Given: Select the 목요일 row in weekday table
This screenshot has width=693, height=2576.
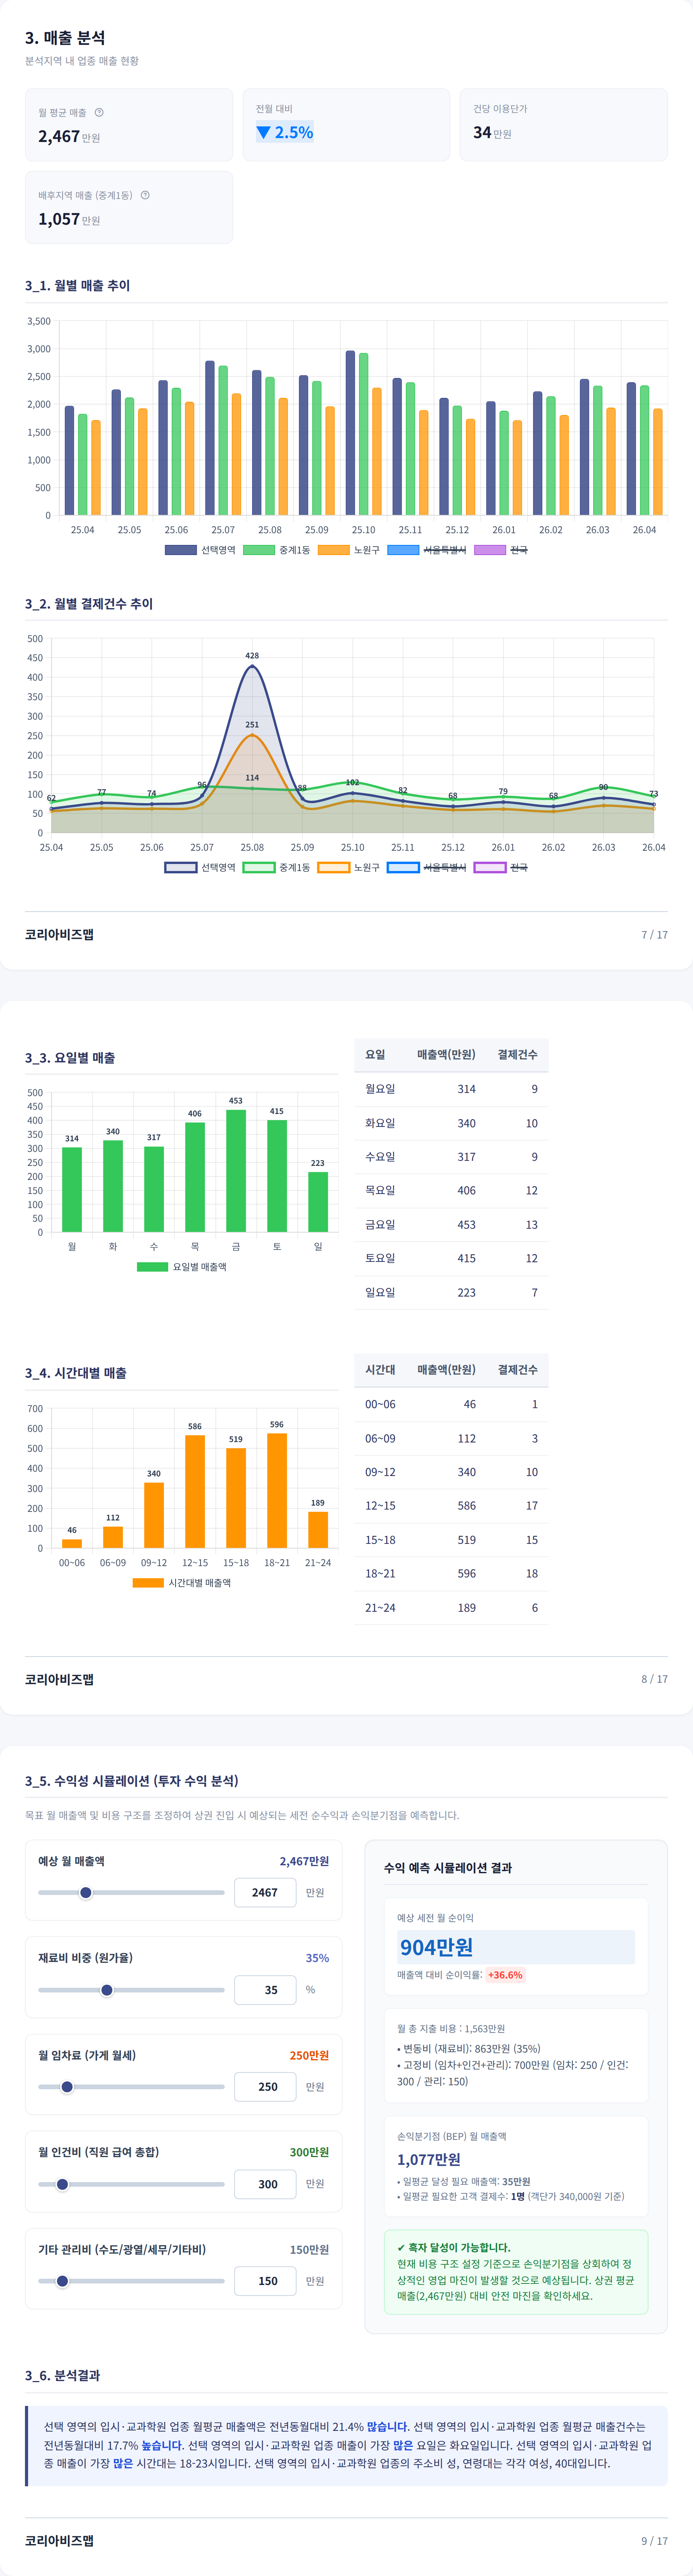Looking at the screenshot, I should click(x=451, y=1191).
